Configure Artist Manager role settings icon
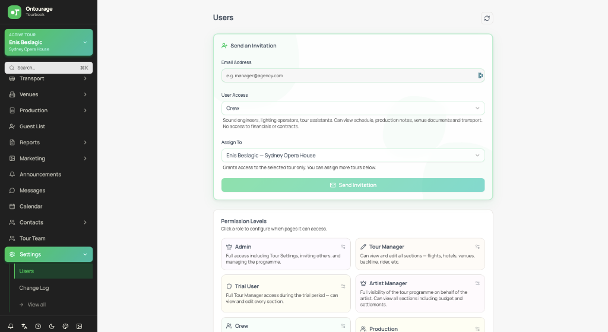 click(477, 283)
